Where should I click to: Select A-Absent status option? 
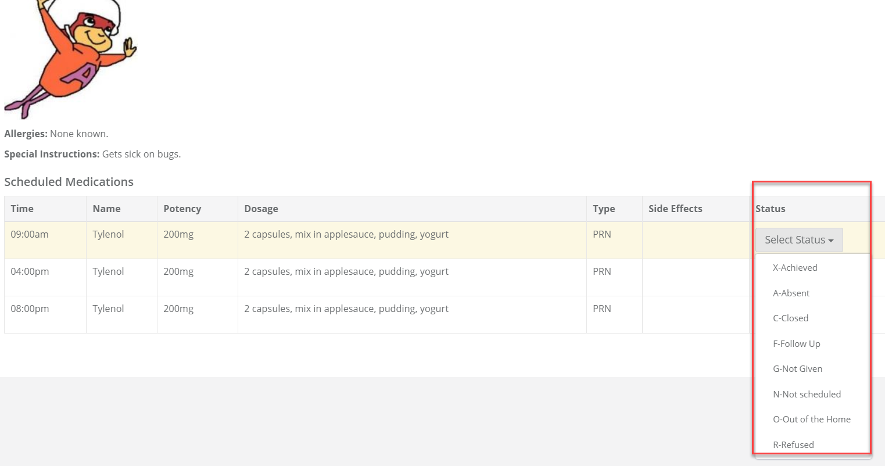tap(791, 293)
